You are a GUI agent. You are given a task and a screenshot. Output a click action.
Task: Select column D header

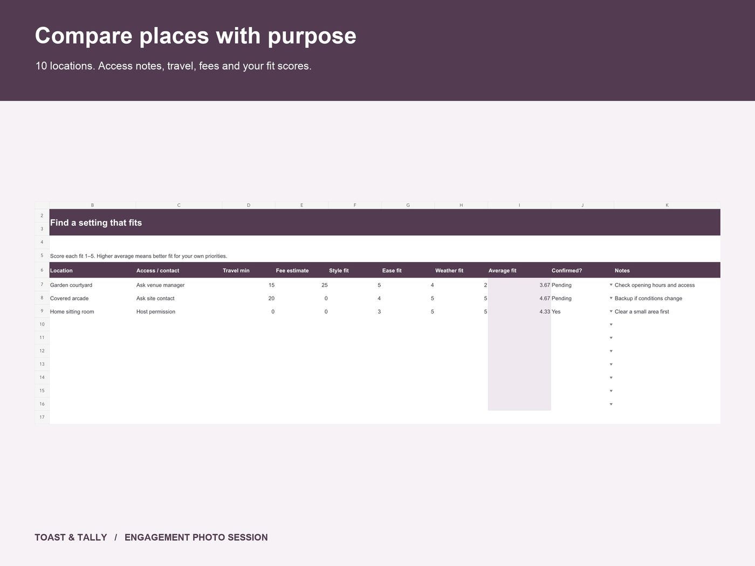(249, 205)
